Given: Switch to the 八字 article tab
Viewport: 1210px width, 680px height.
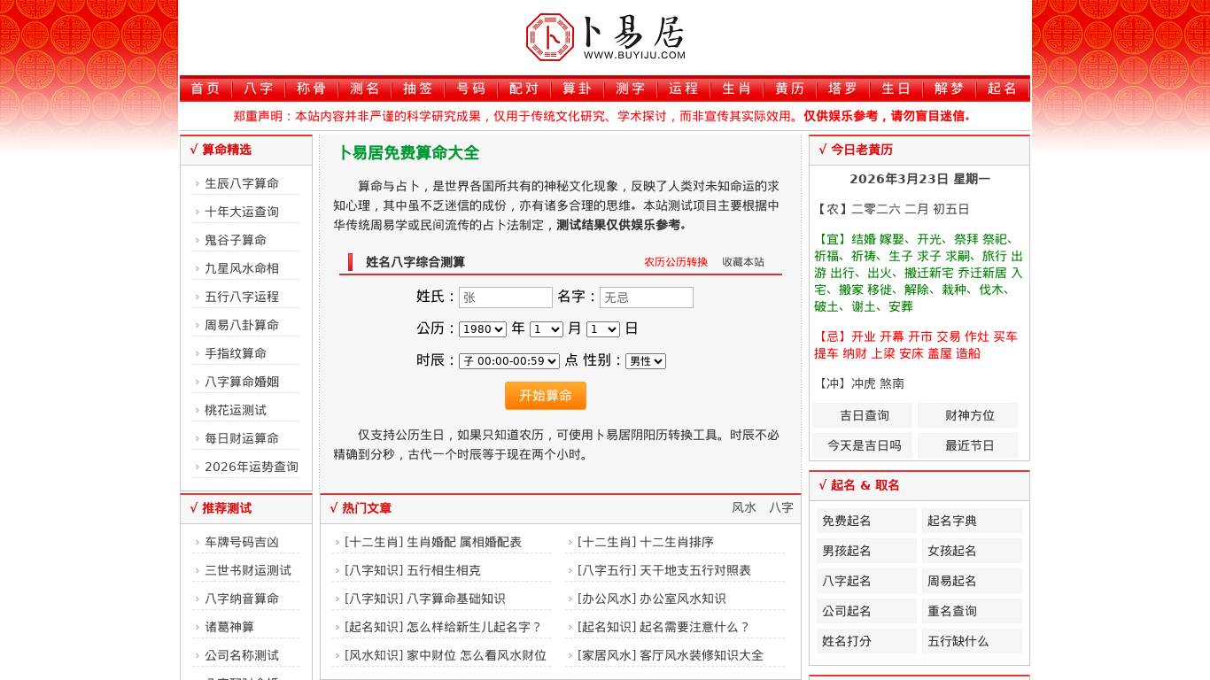Looking at the screenshot, I should [781, 507].
